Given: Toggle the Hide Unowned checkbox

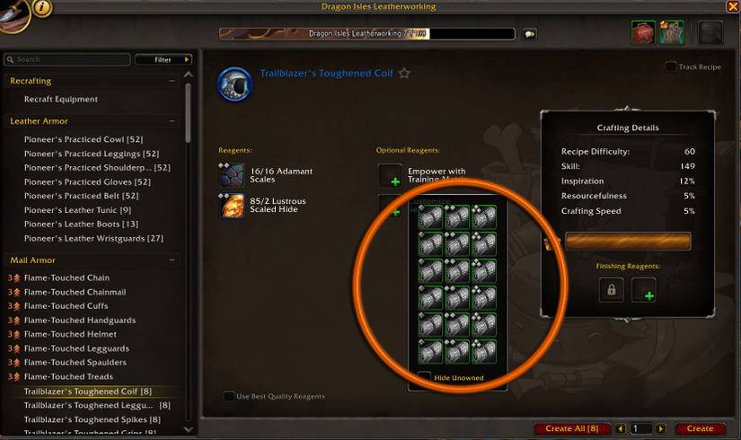Looking at the screenshot, I should [424, 377].
